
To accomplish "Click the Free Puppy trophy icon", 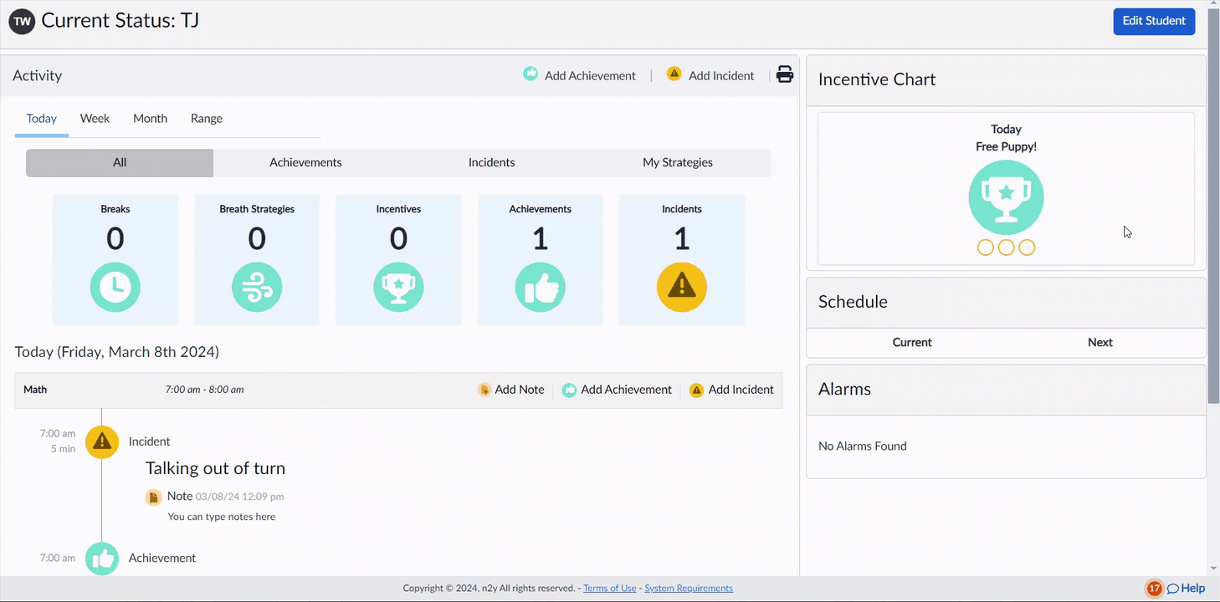I will (1006, 197).
